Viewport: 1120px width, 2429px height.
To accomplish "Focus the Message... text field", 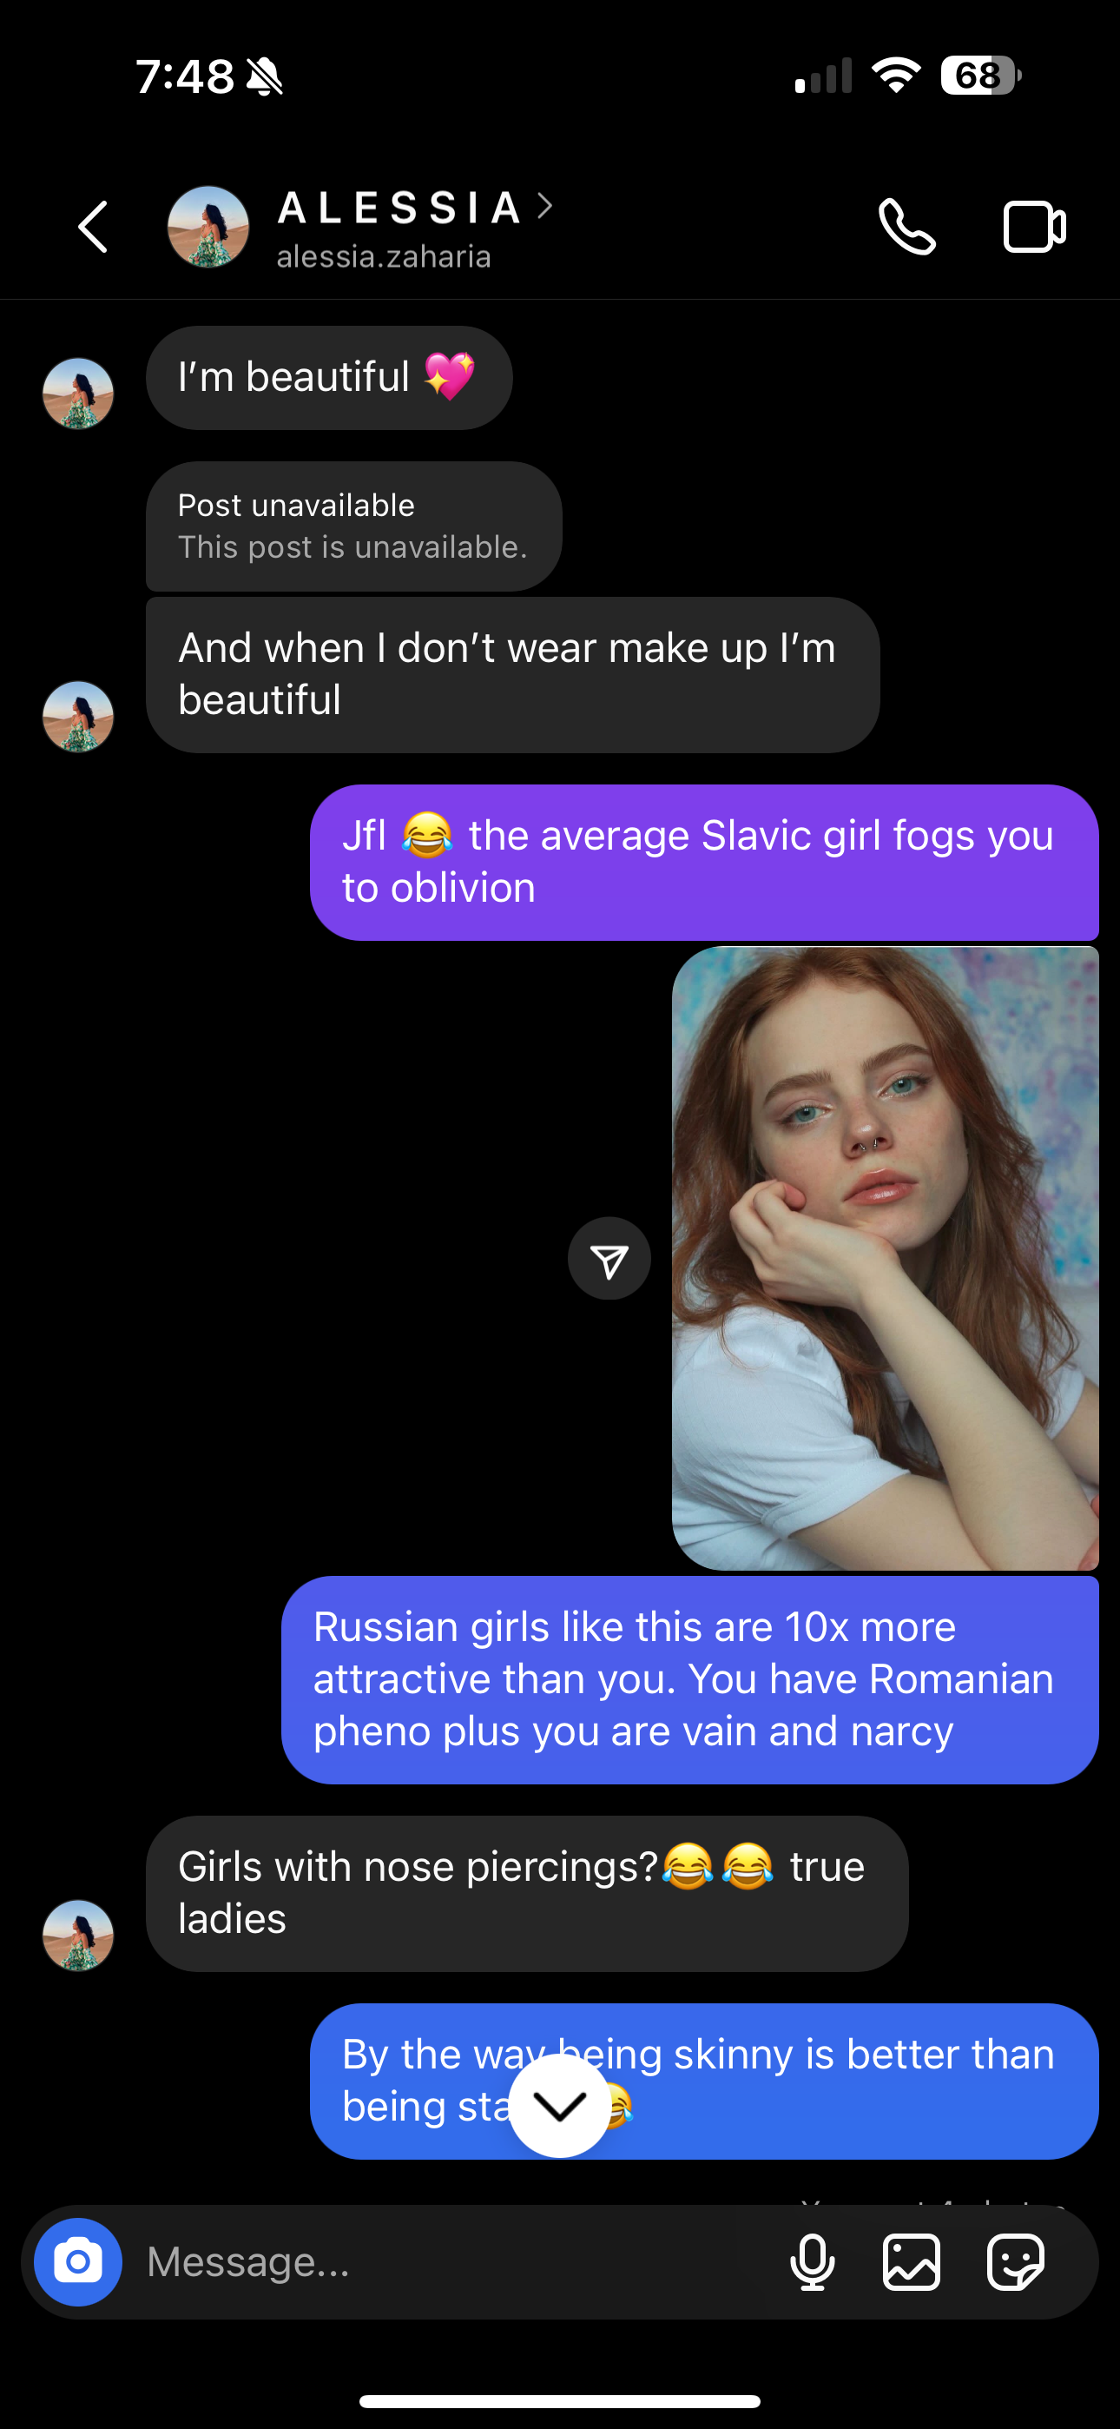I will pyautogui.click(x=452, y=2261).
